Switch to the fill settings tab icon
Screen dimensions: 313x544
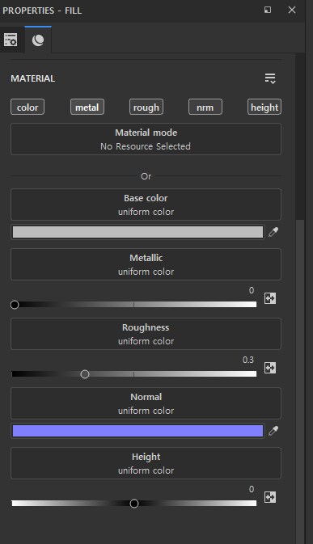click(x=11, y=40)
